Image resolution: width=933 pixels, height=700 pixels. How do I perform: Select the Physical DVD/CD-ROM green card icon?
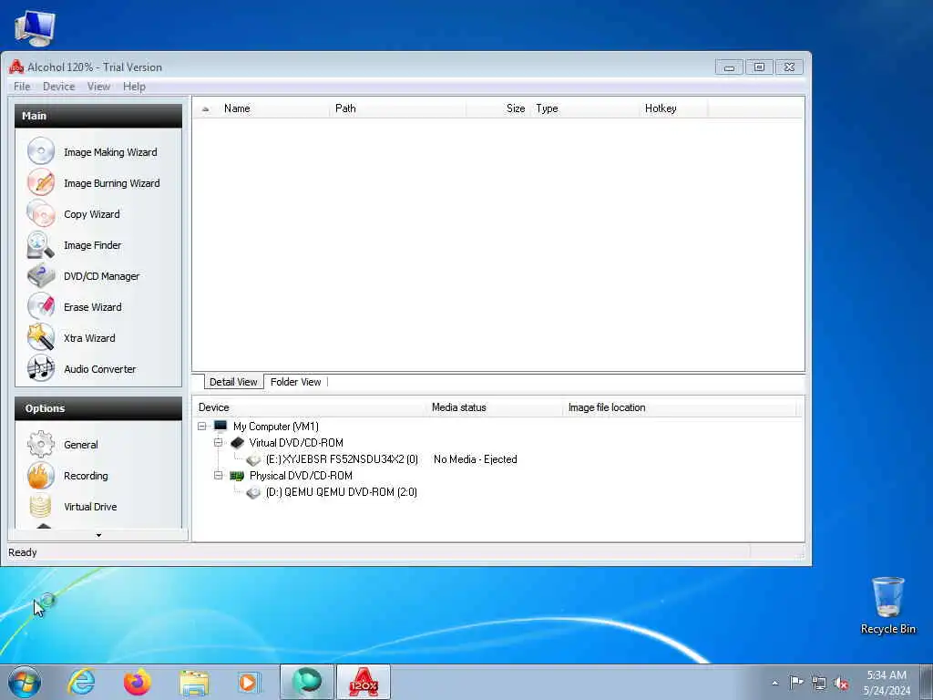(x=237, y=476)
